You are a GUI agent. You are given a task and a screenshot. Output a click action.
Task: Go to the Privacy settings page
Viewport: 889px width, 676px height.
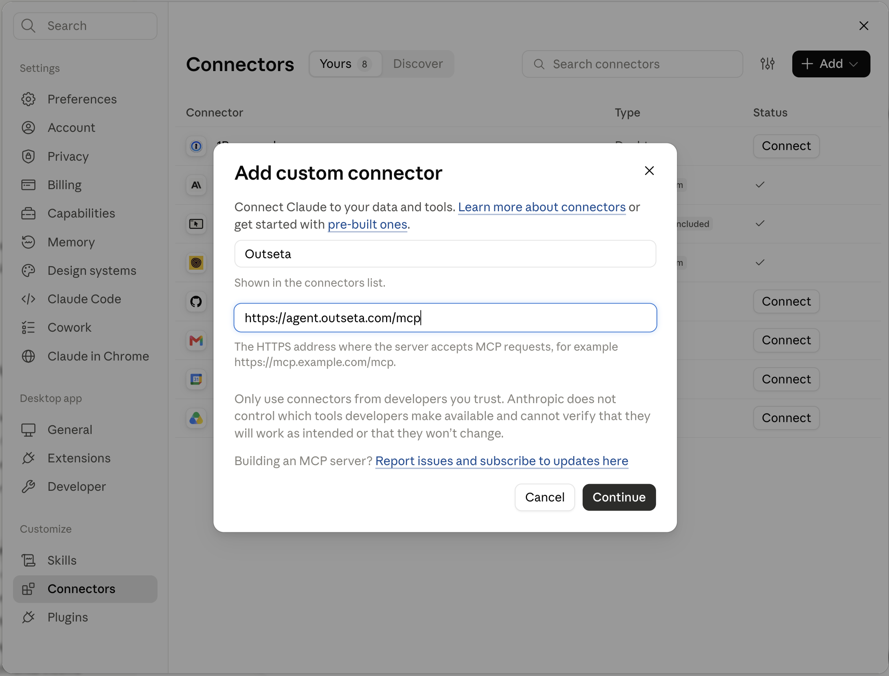click(x=85, y=156)
